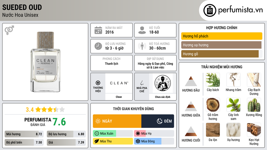Click the Xương Rồng cactus note image
Screen dimensions: 267x150
click(254, 105)
